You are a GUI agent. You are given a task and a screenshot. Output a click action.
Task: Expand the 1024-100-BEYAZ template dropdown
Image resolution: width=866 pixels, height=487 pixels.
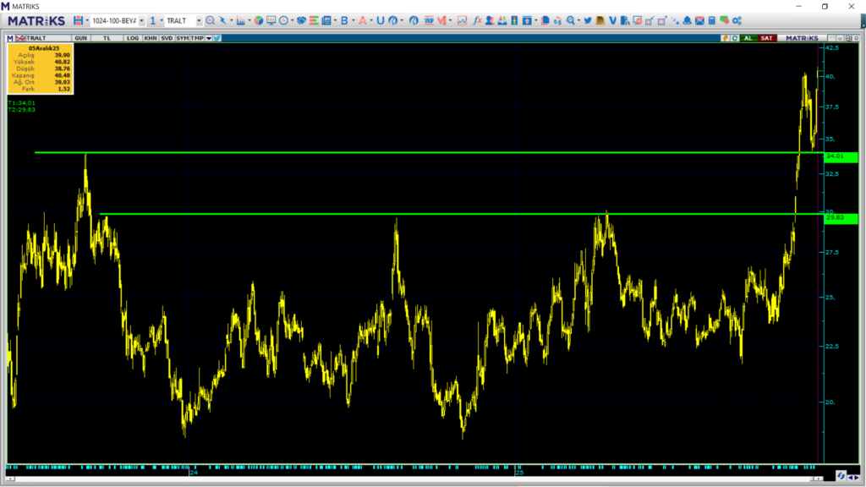point(141,20)
